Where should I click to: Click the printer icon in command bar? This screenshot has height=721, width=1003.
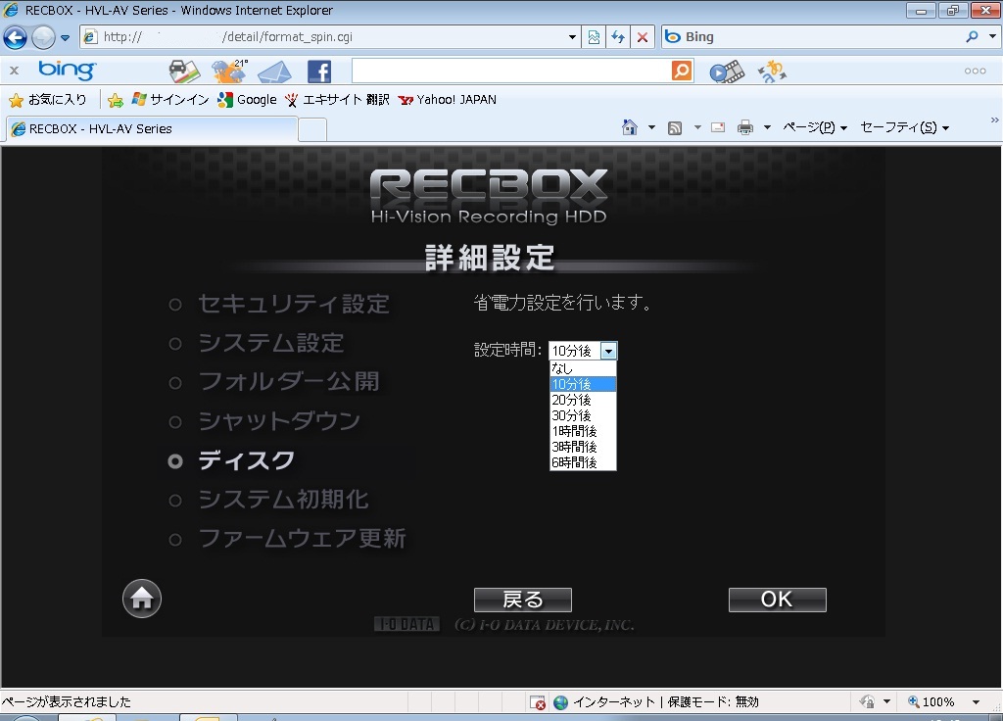745,127
